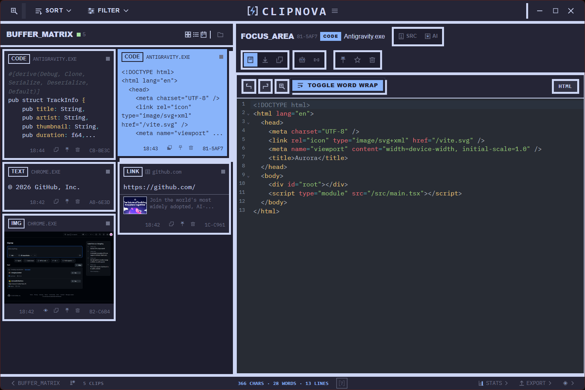Screen dimensions: 585x390
Task: Open the FILTER dropdown
Action: point(108,11)
